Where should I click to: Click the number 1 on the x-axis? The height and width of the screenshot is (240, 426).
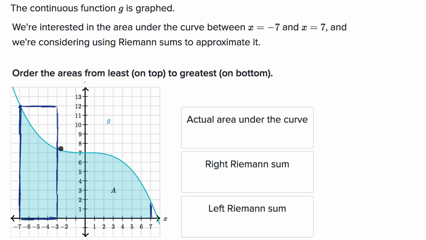tap(94, 226)
